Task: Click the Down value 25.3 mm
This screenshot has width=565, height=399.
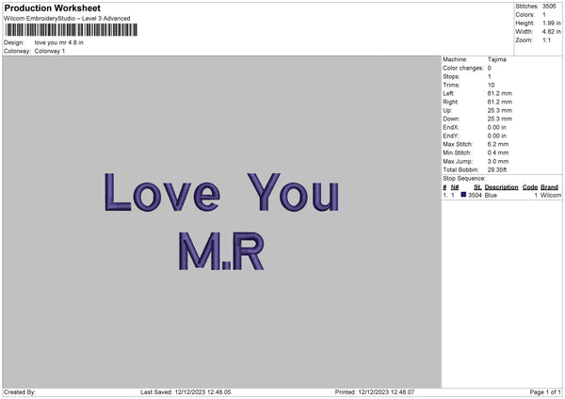Action: click(500, 120)
